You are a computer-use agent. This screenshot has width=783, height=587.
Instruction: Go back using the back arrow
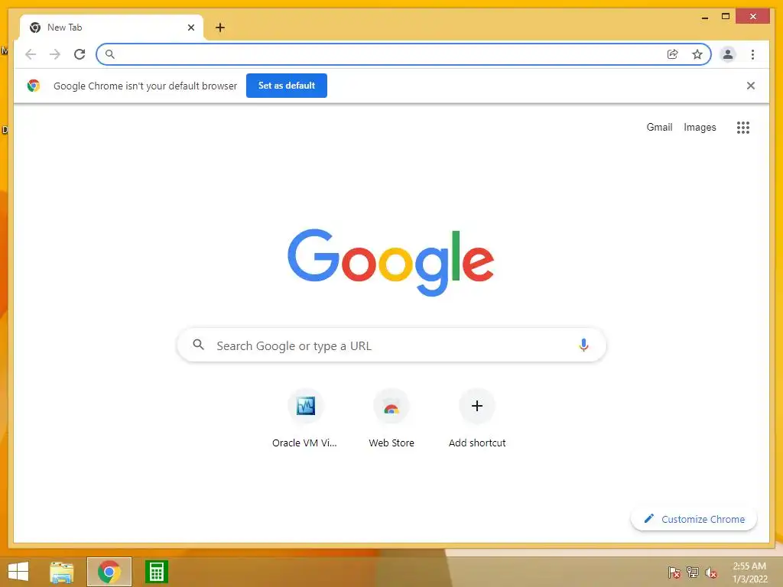coord(31,54)
